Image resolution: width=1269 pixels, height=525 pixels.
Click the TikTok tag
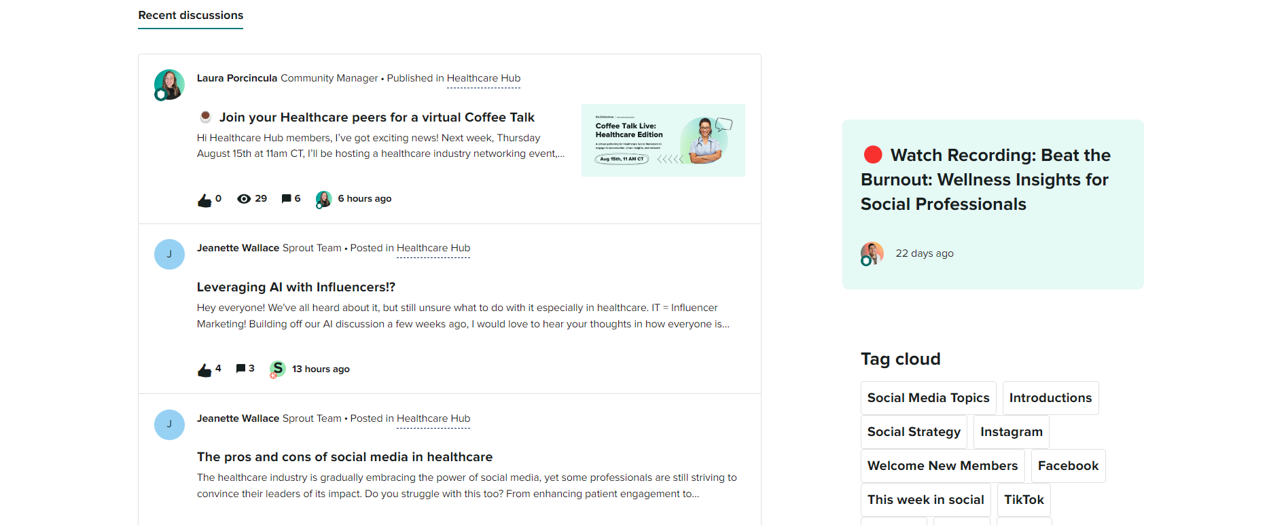[x=1024, y=500]
